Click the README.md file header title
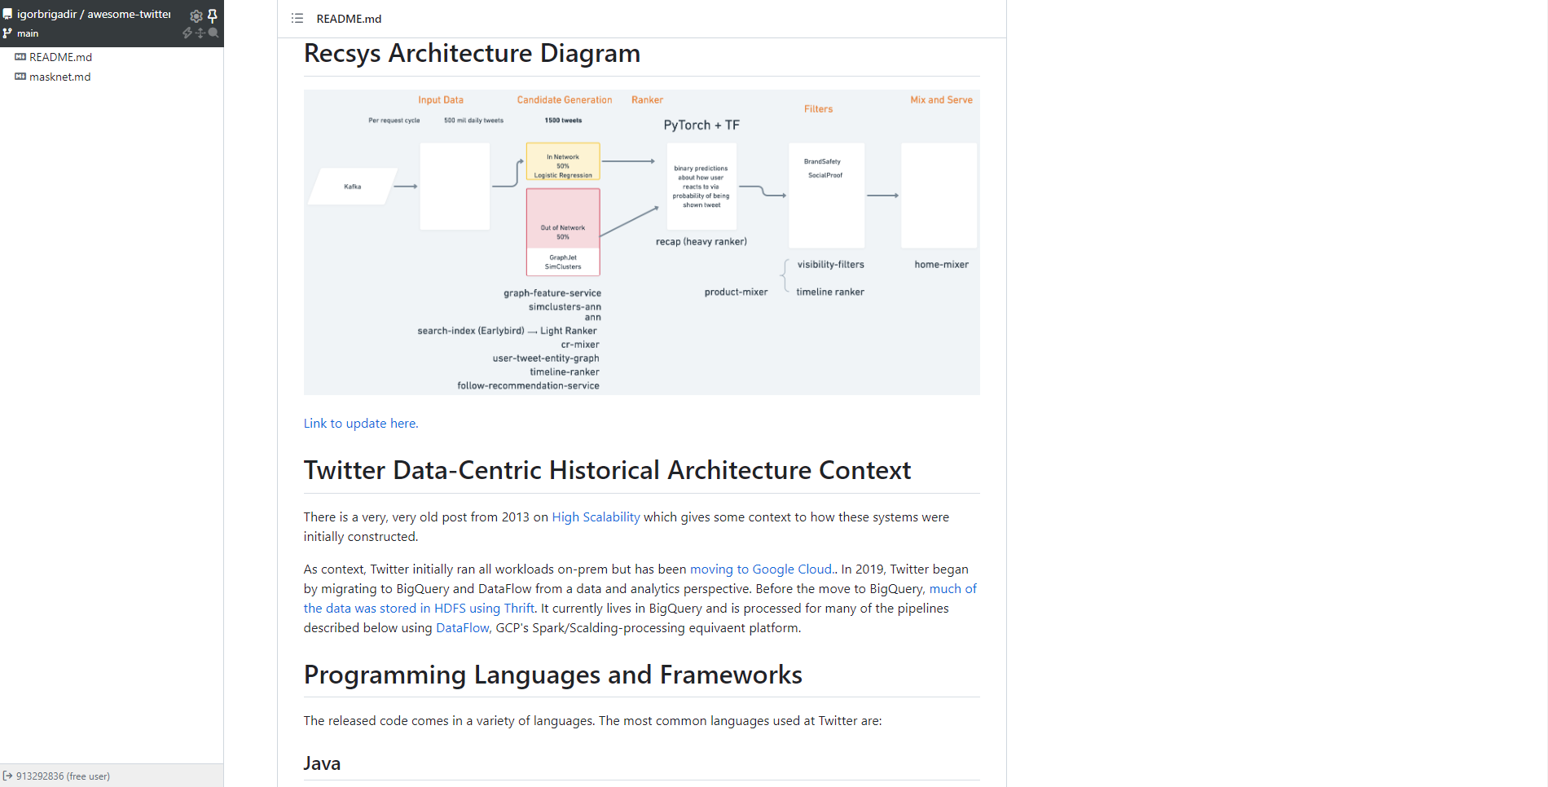The height and width of the screenshot is (787, 1548). (349, 19)
